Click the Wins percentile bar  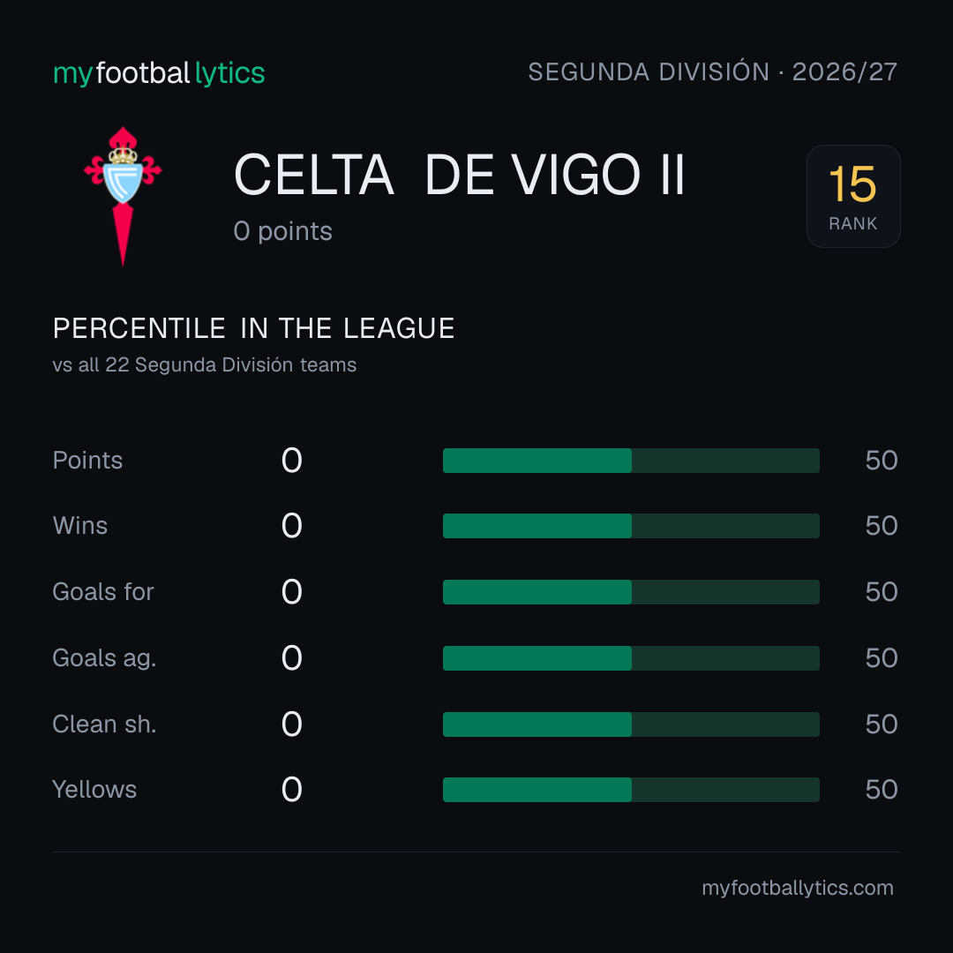pos(631,526)
